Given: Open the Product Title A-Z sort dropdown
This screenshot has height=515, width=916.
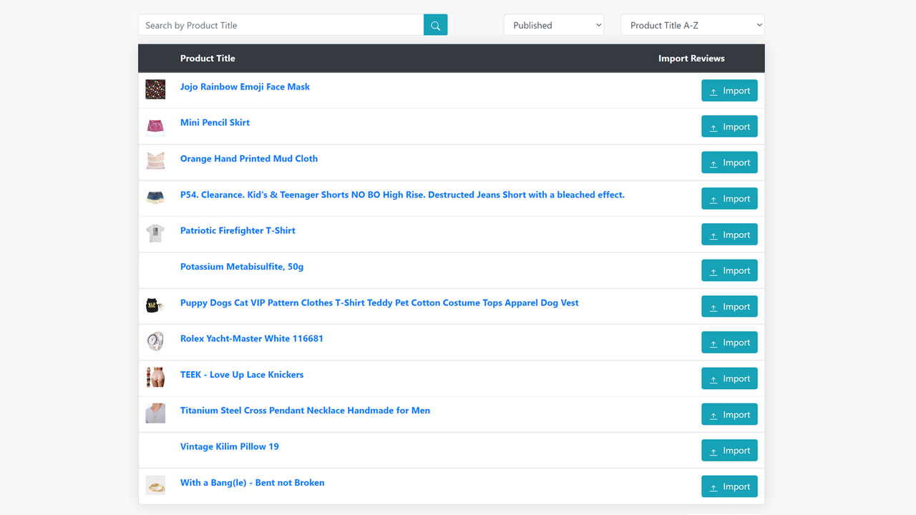Looking at the screenshot, I should 692,24.
